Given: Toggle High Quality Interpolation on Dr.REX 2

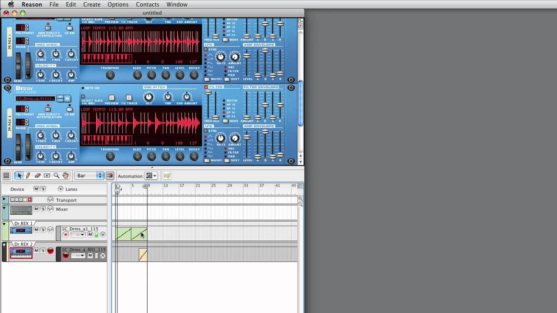Looking at the screenshot, I should 48,109.
